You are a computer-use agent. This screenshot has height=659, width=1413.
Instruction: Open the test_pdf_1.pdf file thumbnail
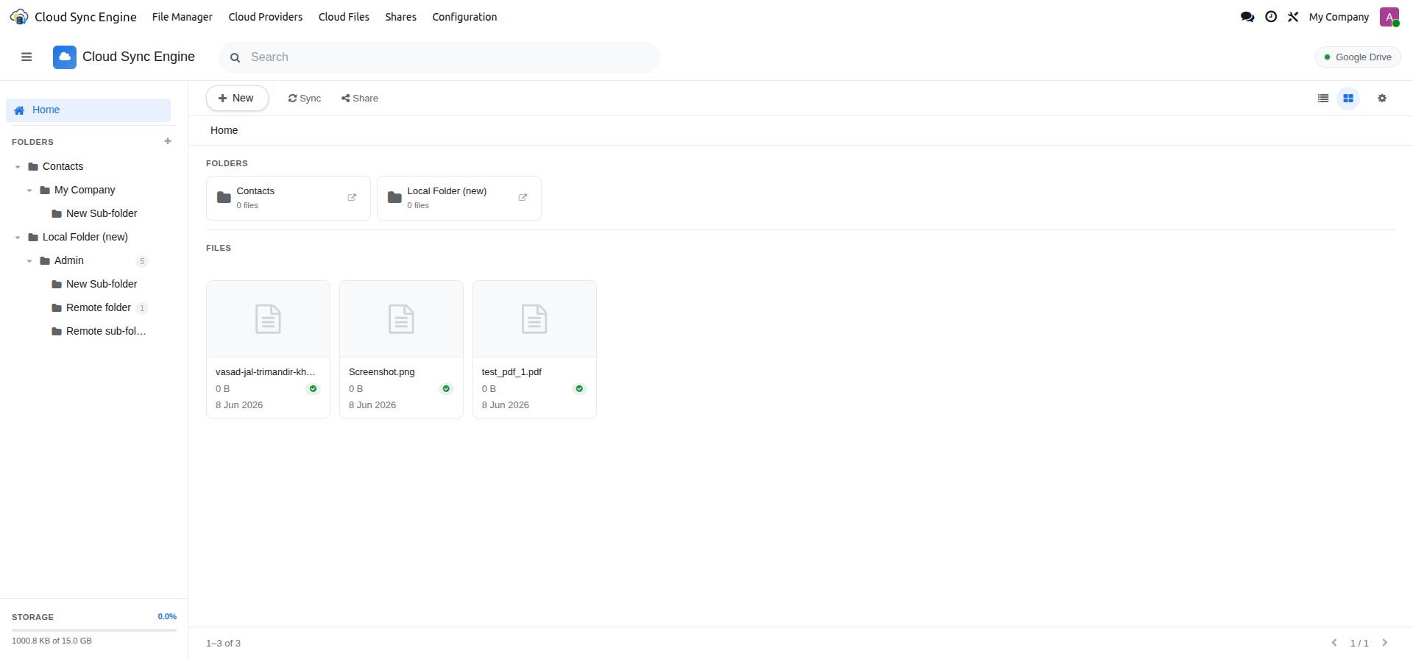(x=534, y=319)
